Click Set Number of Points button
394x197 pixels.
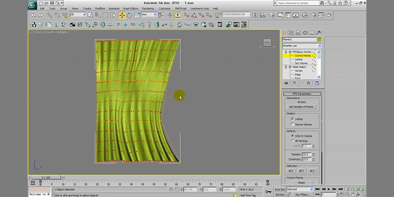(x=301, y=107)
